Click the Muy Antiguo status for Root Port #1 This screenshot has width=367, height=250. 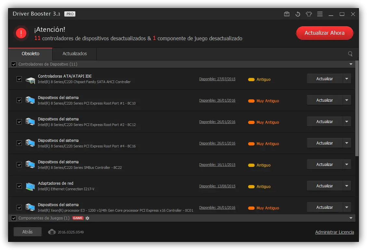click(x=263, y=101)
